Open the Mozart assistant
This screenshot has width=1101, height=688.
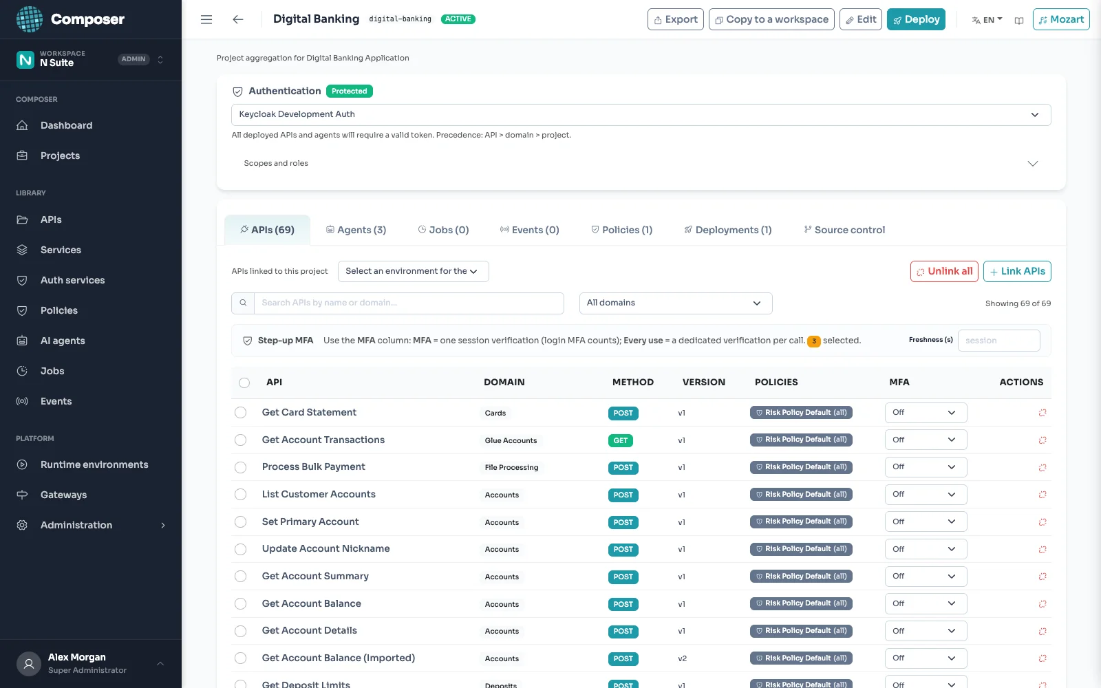tap(1060, 19)
